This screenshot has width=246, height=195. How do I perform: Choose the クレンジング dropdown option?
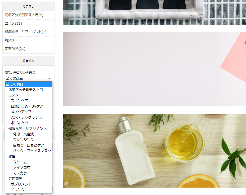23,140
